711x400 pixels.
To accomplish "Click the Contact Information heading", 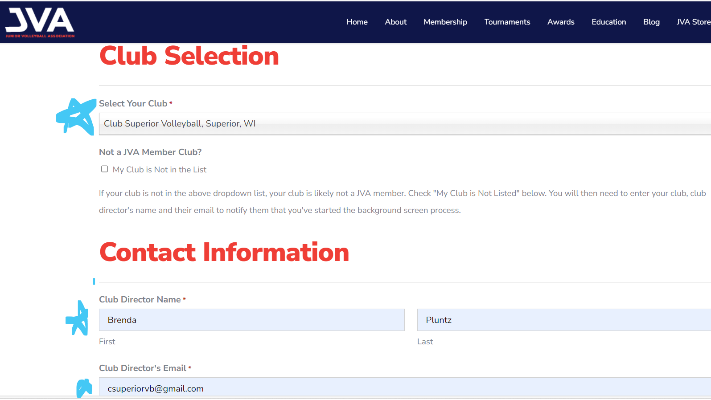I will [224, 252].
